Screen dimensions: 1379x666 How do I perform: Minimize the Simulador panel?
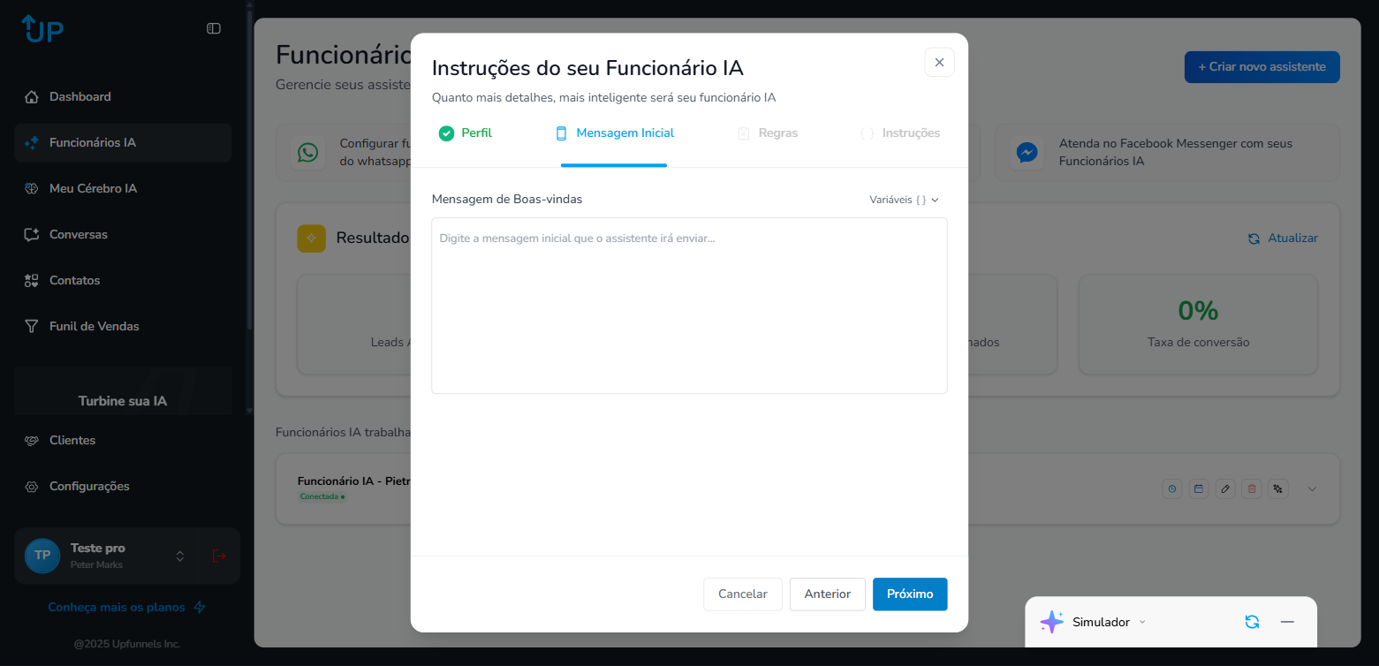1287,622
